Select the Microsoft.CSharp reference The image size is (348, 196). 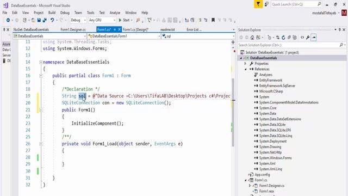271,91
